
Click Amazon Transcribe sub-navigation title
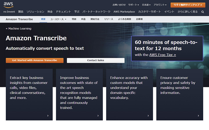(x=19, y=19)
